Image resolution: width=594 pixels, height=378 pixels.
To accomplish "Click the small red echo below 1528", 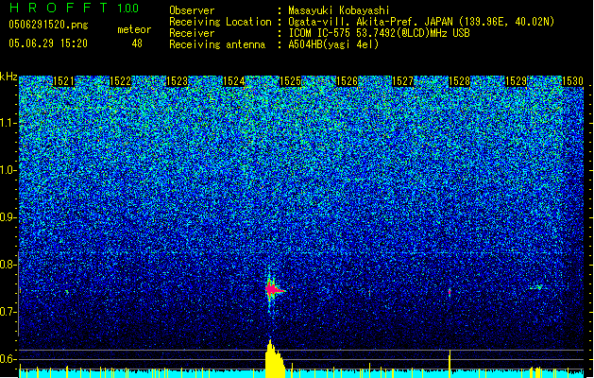I will click(x=450, y=293).
